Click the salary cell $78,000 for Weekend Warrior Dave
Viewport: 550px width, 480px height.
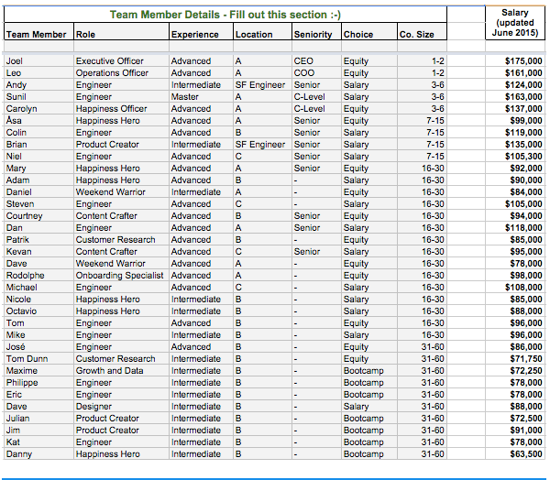pos(515,264)
